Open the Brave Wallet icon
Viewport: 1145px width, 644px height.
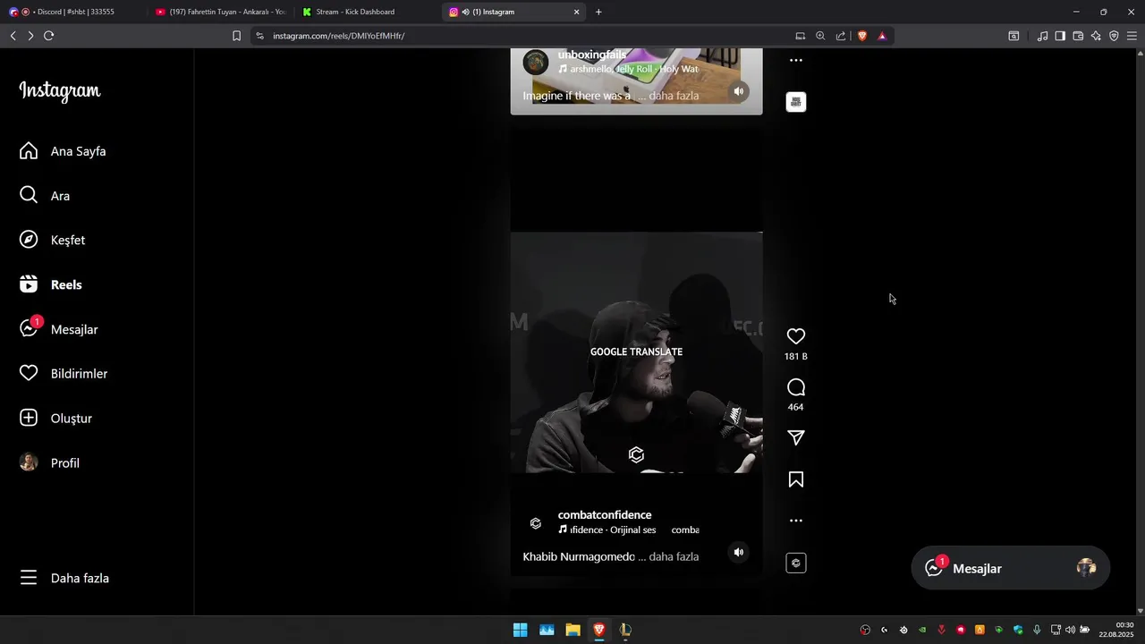pyautogui.click(x=1078, y=36)
